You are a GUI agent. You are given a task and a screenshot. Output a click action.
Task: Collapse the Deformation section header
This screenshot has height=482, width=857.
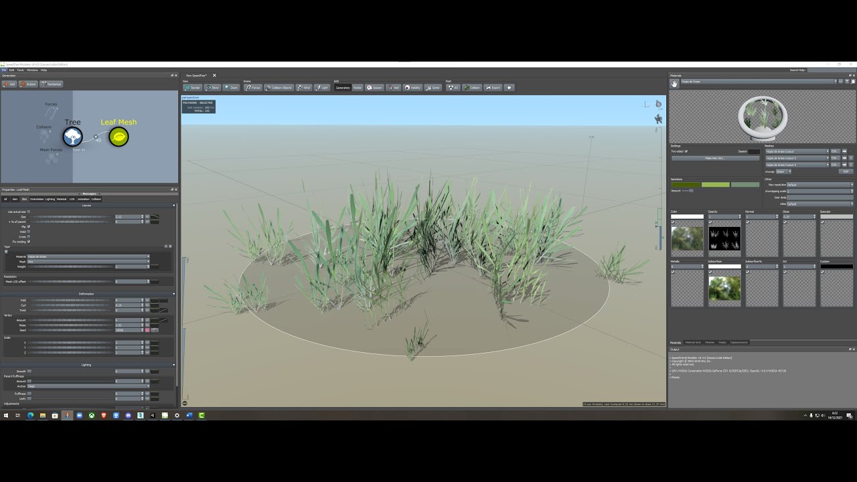coord(88,294)
